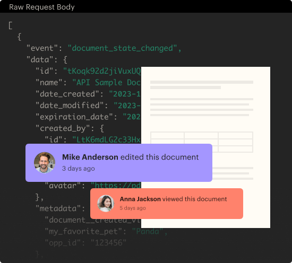Click the "3 days ago" timestamp
This screenshot has height=263, width=292.
click(x=79, y=169)
